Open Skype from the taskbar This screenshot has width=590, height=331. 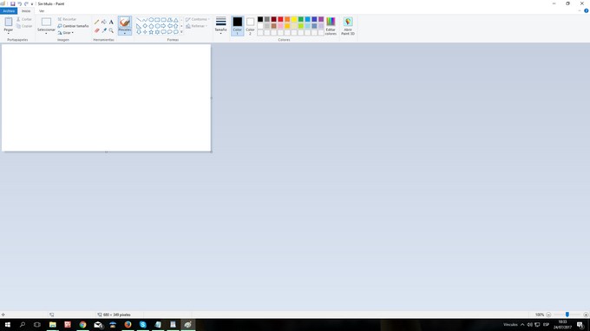pos(143,325)
